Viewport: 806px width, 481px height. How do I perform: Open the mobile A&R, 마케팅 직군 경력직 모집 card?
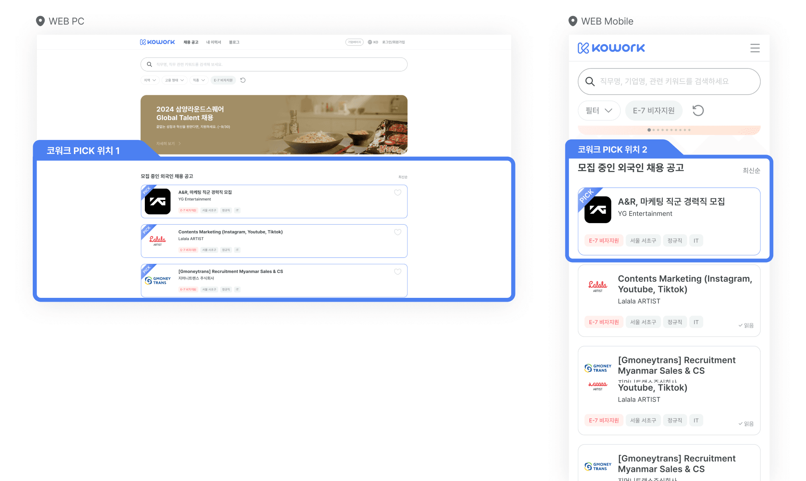coord(669,221)
